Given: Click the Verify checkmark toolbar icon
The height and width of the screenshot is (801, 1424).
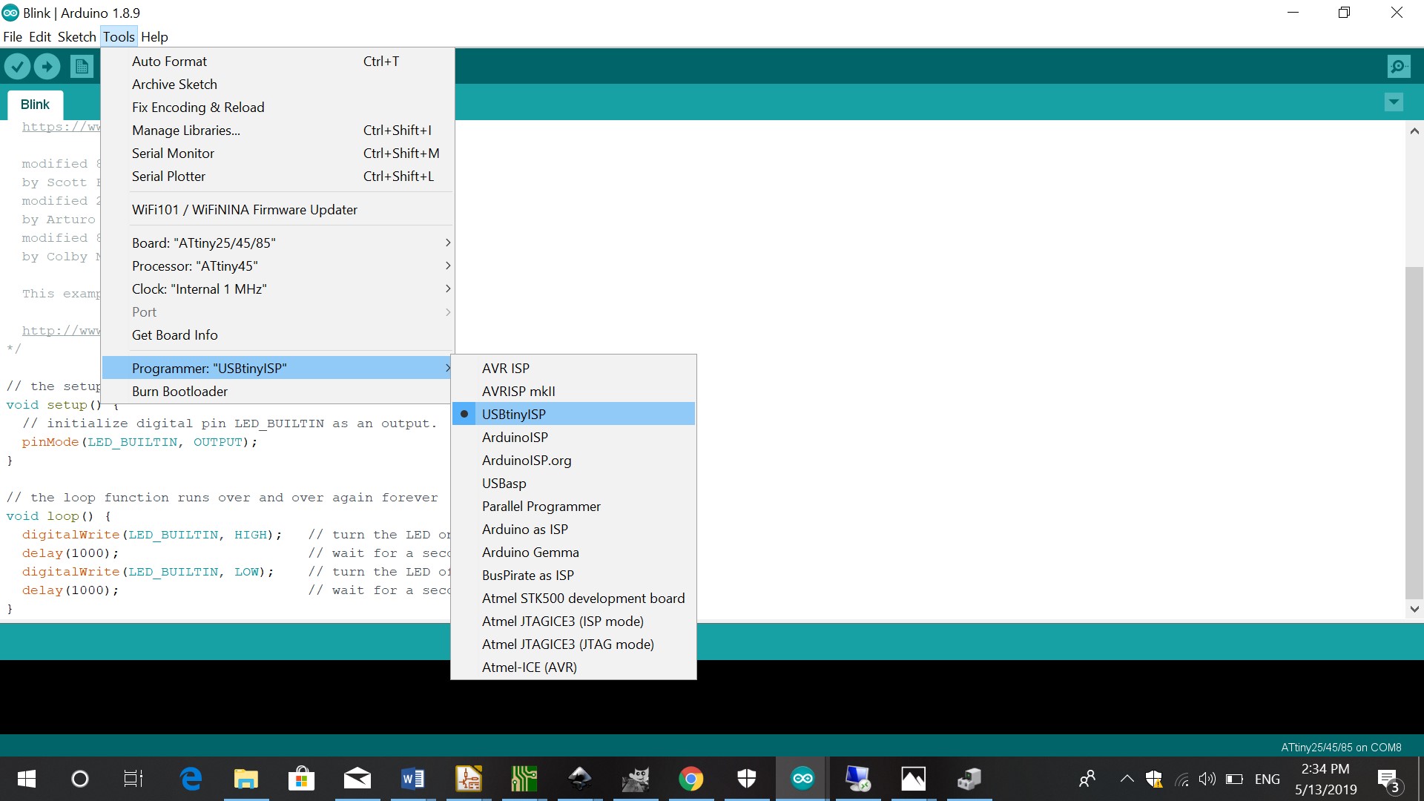Looking at the screenshot, I should 17,67.
